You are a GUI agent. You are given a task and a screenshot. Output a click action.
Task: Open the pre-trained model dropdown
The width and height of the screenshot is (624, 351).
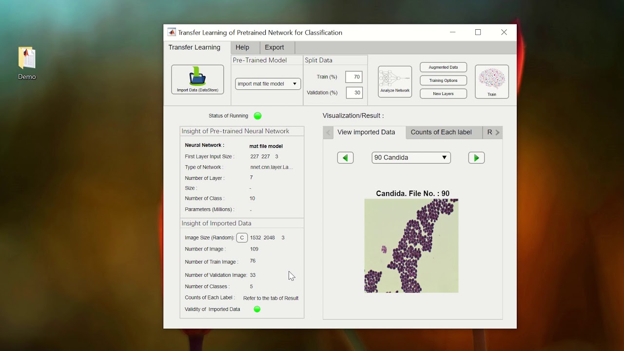(x=268, y=84)
